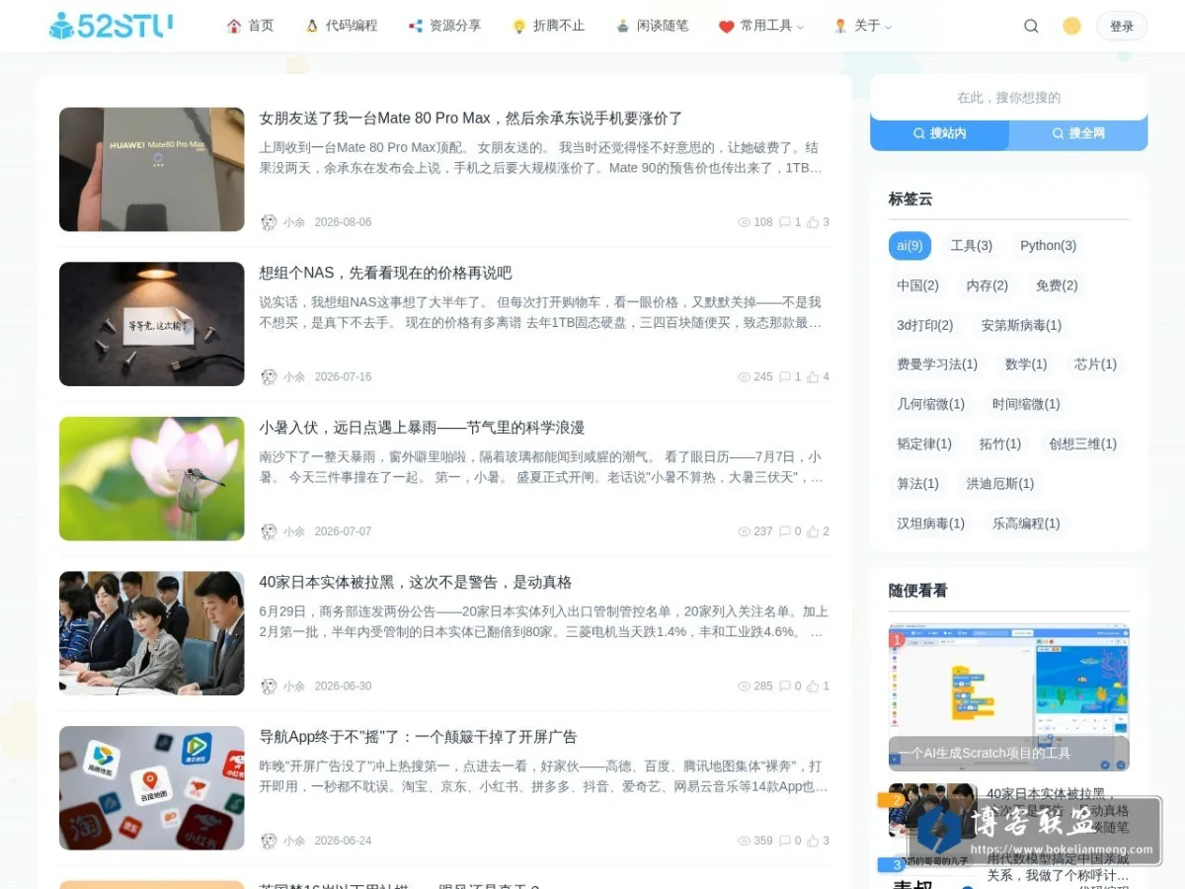Click the like icon on the NAS post
The height and width of the screenshot is (889, 1185).
(x=813, y=377)
